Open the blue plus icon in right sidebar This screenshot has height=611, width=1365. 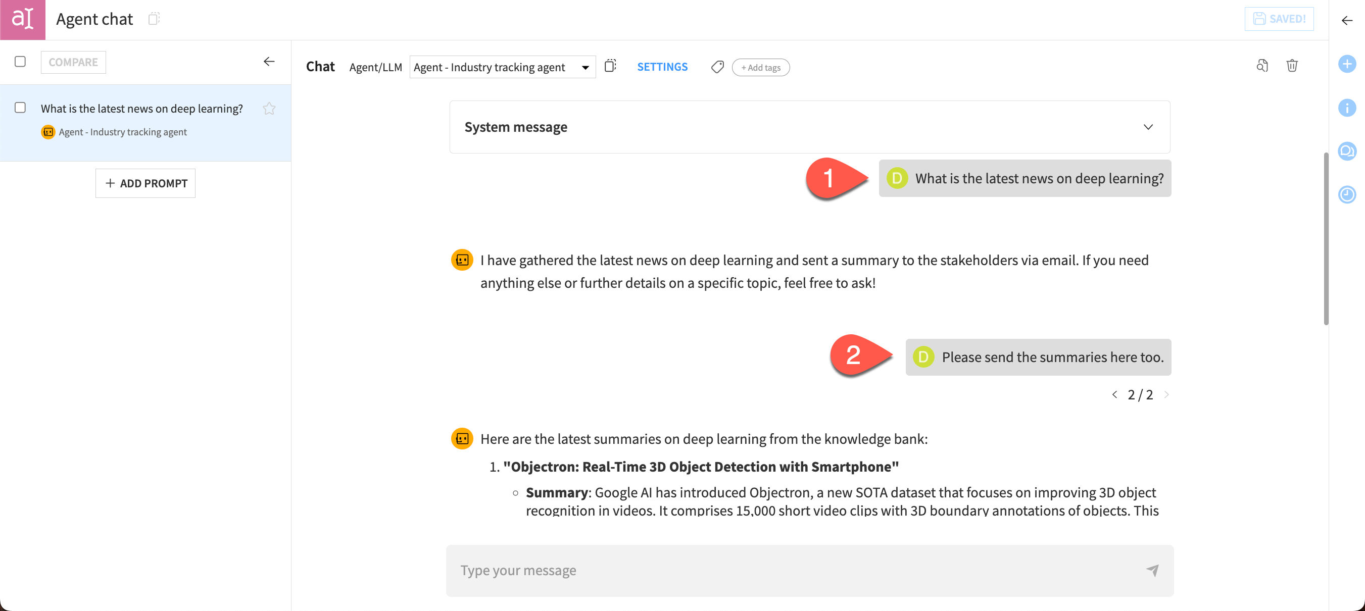(x=1346, y=64)
